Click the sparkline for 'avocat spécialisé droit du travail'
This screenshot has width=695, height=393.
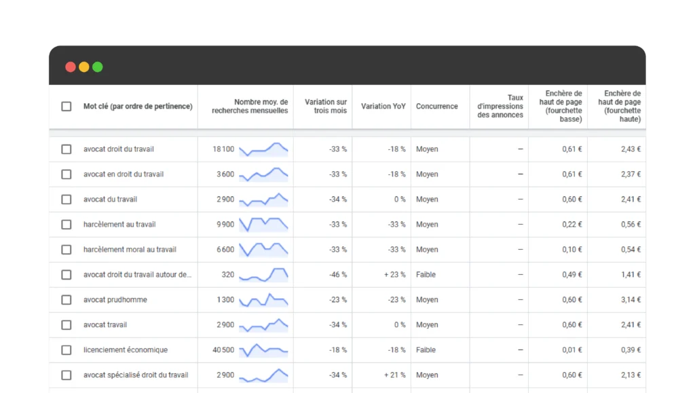pyautogui.click(x=263, y=375)
